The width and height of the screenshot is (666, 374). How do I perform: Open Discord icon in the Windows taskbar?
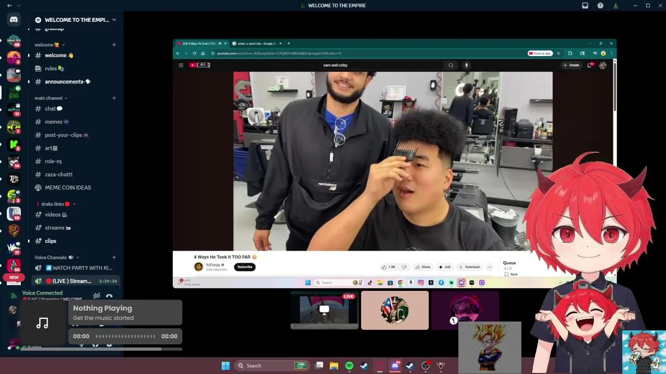[395, 366]
